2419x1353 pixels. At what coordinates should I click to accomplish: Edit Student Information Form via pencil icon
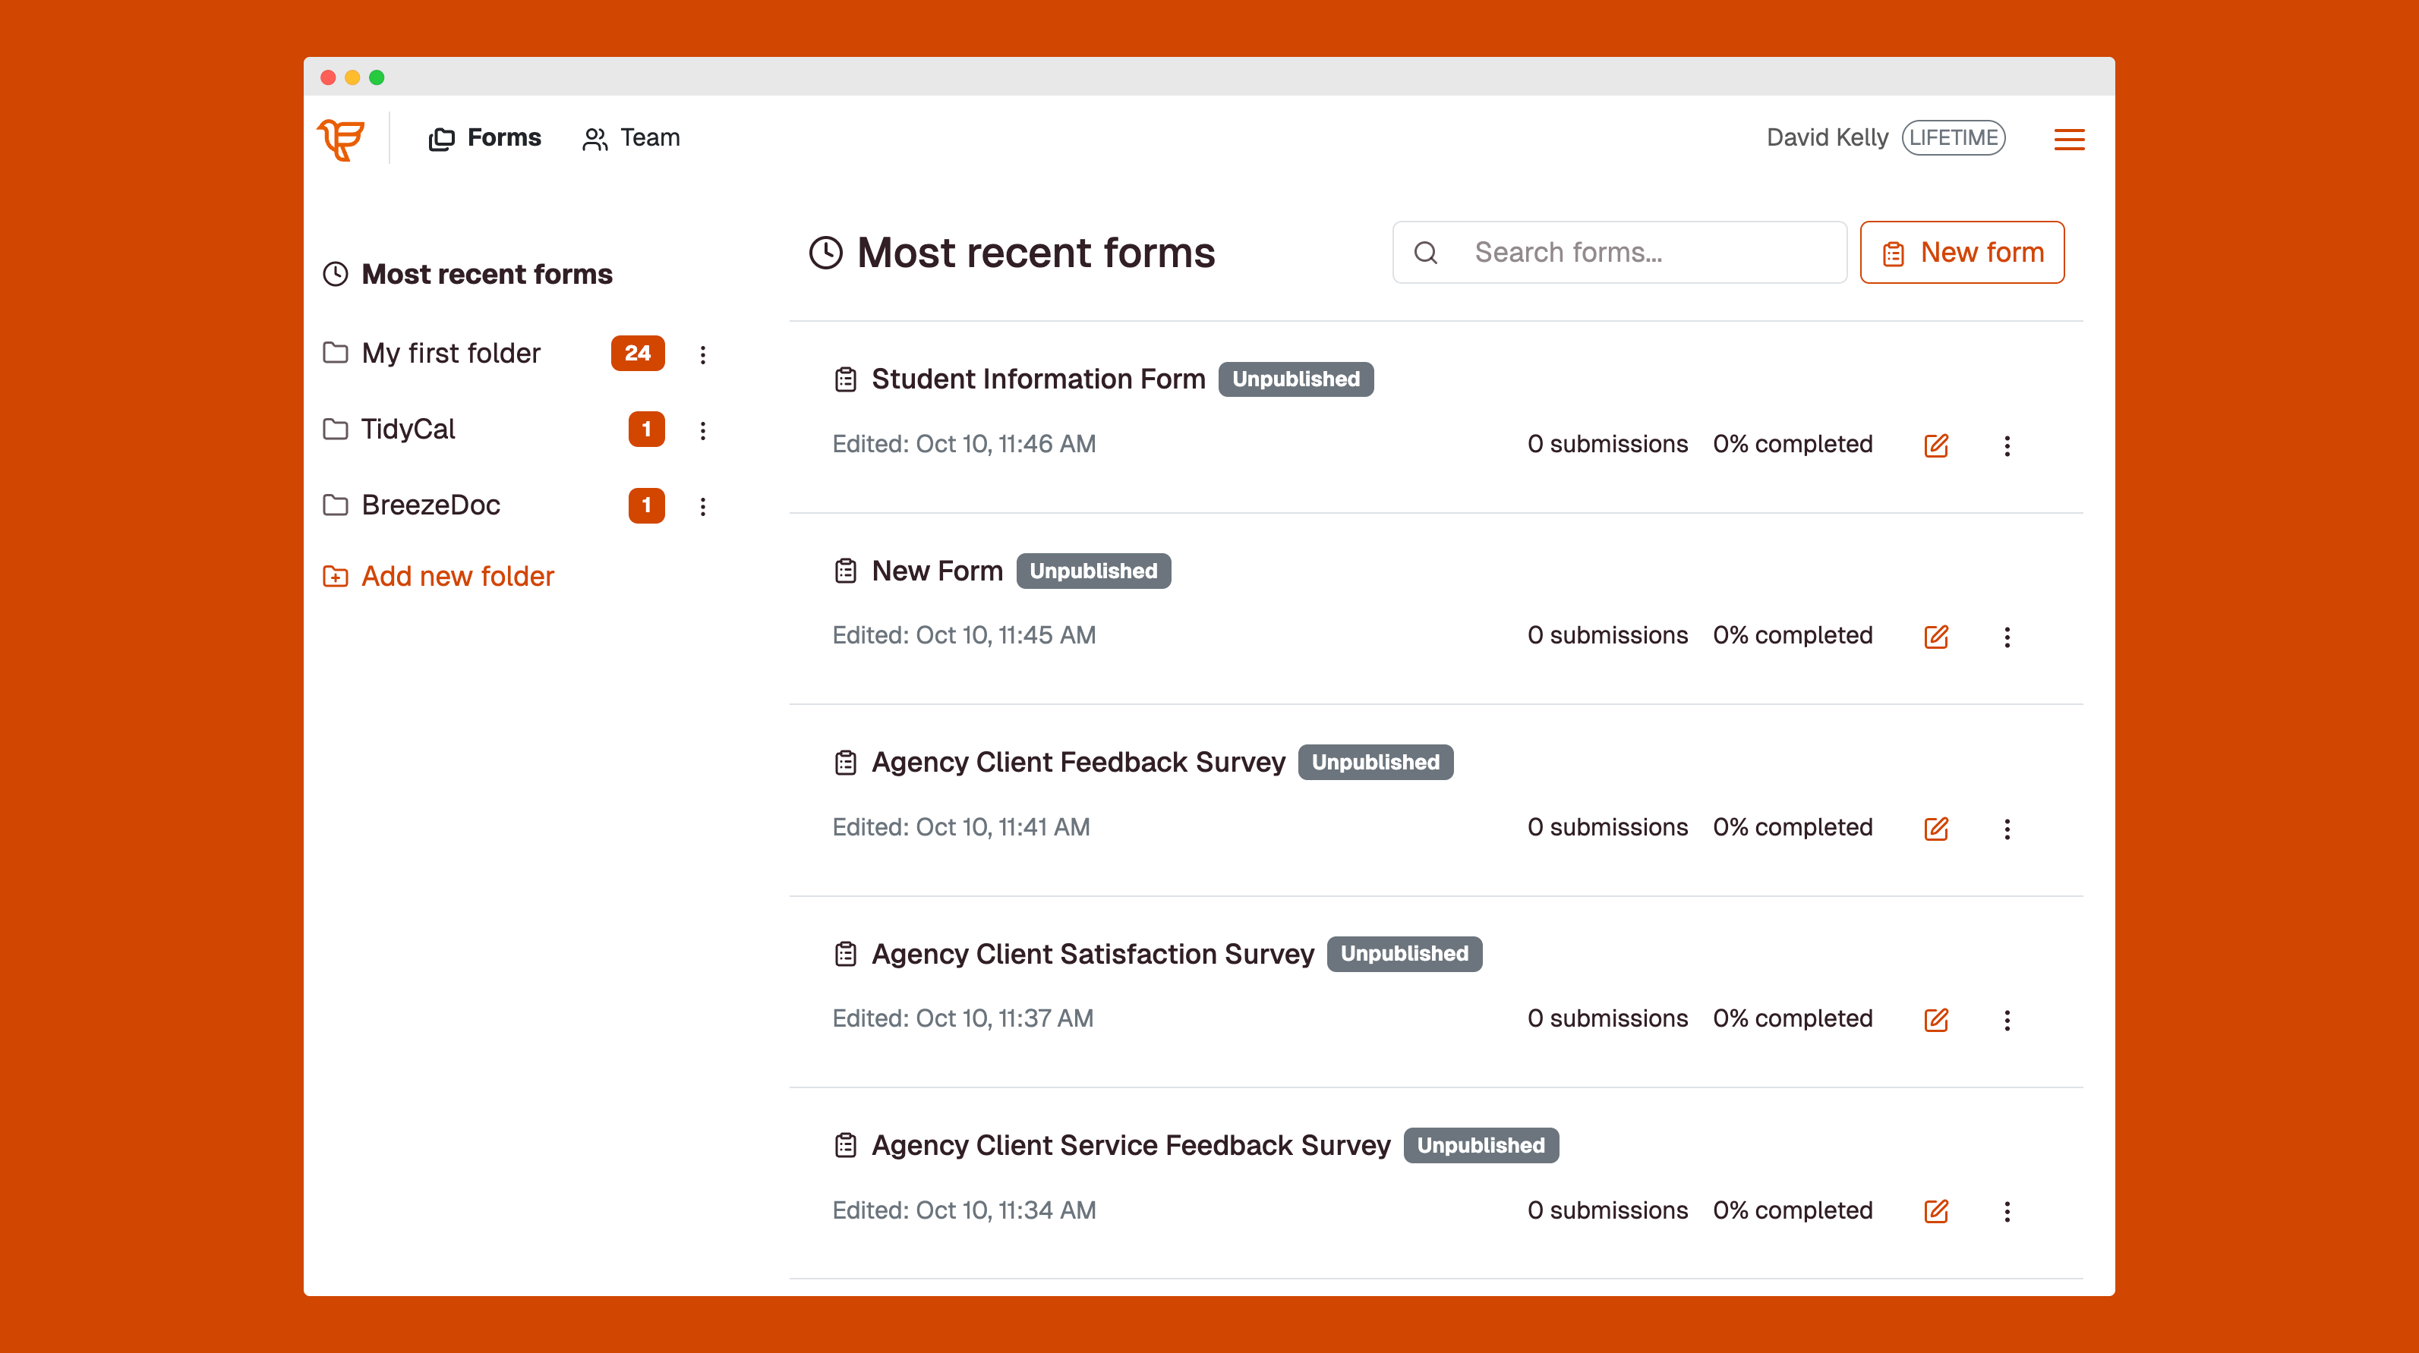click(1935, 445)
